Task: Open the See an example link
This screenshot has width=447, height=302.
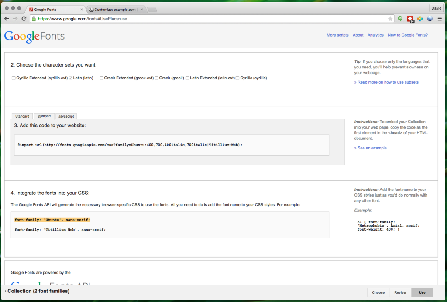Action: point(370,148)
